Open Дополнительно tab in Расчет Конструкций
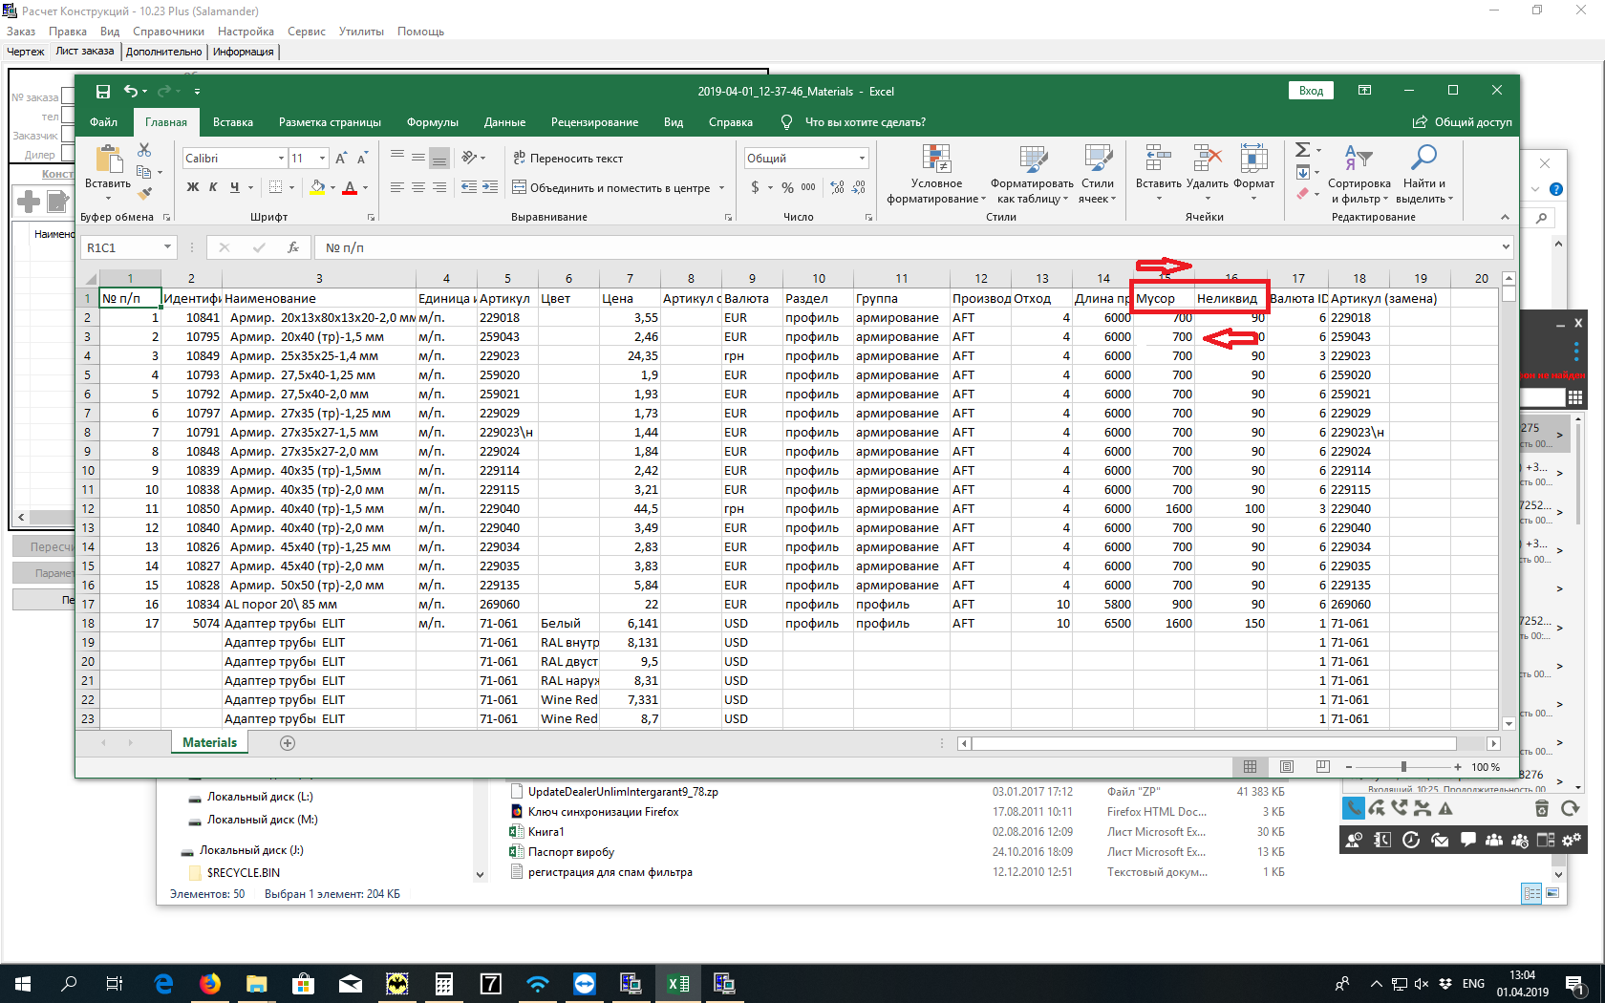1605x1003 pixels. (164, 52)
